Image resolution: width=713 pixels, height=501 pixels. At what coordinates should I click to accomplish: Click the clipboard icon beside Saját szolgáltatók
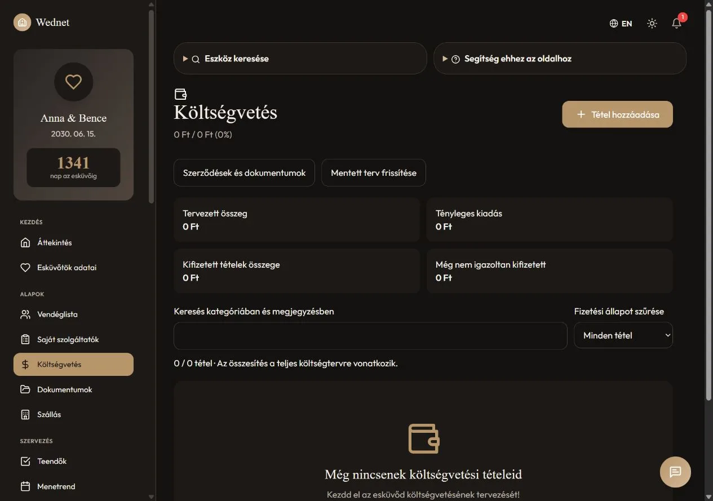(x=25, y=339)
